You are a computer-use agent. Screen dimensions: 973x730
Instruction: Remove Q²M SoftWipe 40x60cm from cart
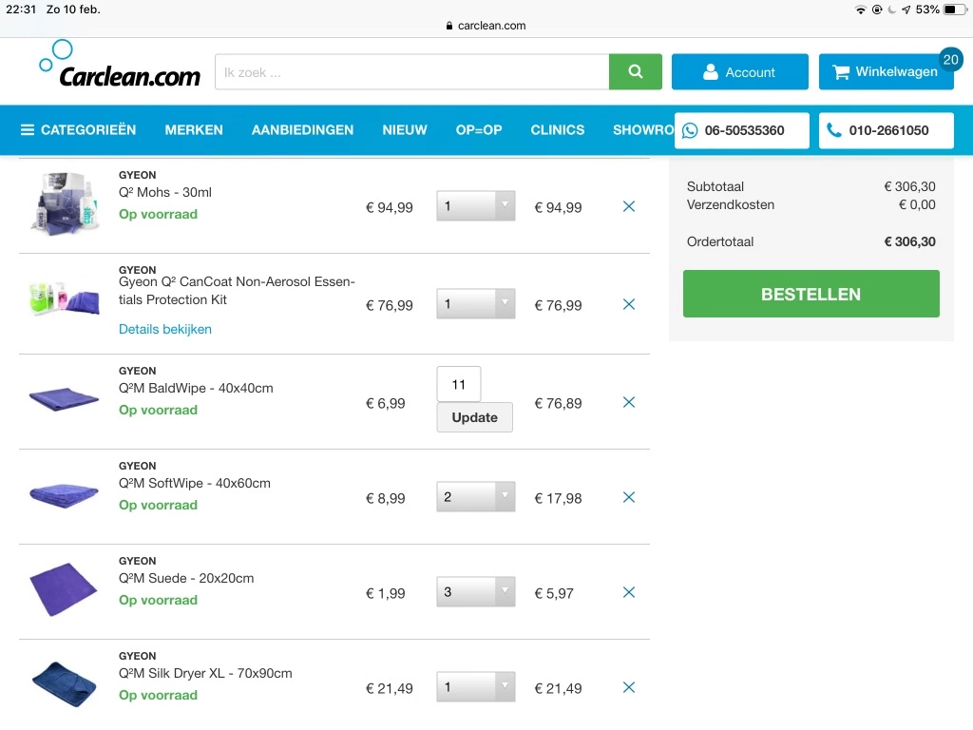click(x=629, y=497)
